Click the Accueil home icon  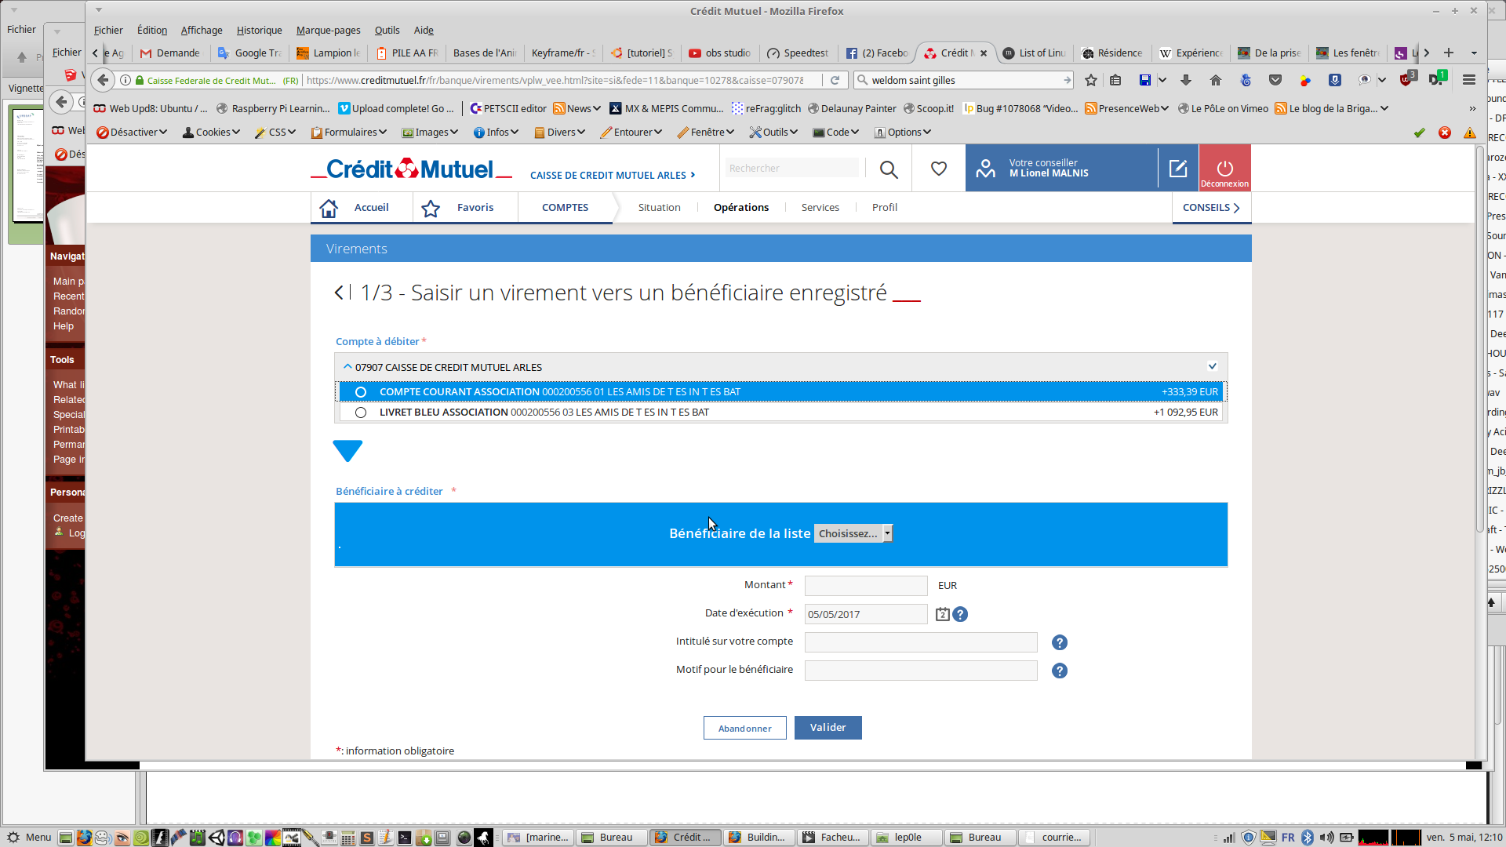[x=329, y=208]
